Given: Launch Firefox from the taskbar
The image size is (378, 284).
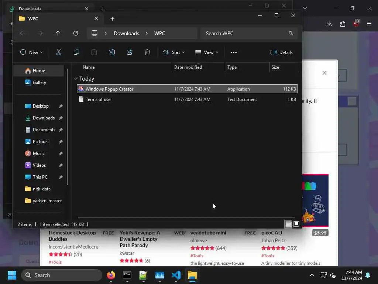Looking at the screenshot, I should (111, 275).
